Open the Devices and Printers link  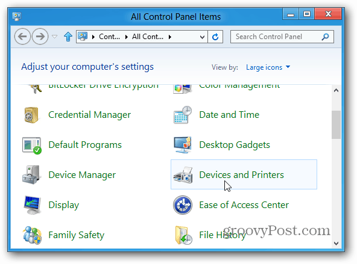pos(242,175)
